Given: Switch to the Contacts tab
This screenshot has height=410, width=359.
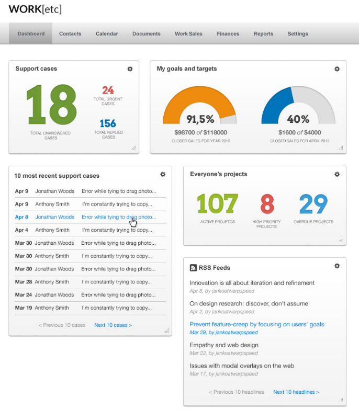Looking at the screenshot, I should tap(70, 34).
